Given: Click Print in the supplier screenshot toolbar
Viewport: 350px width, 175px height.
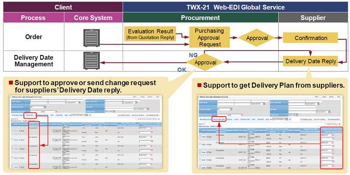Looking at the screenshot, I should (253, 119).
